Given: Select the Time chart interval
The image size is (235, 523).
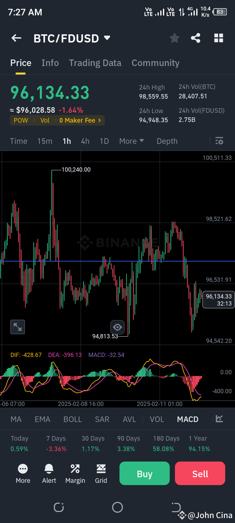Looking at the screenshot, I should pyautogui.click(x=19, y=141).
